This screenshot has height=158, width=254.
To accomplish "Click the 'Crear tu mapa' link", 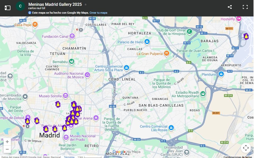I will [x=98, y=13].
